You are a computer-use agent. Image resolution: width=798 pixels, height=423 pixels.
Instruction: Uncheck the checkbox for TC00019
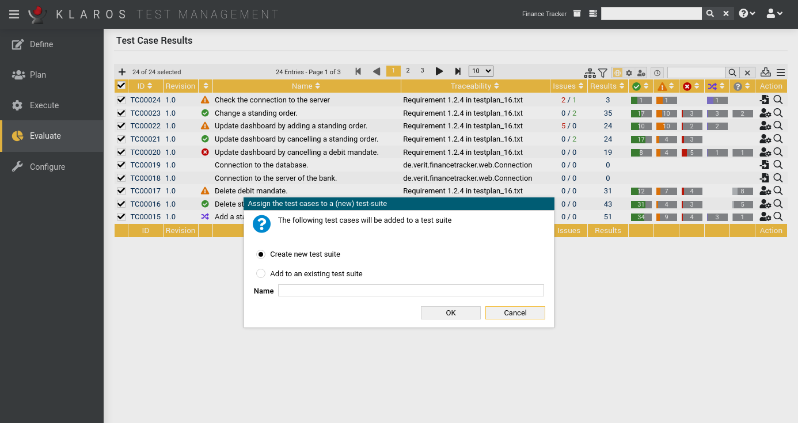[121, 165]
